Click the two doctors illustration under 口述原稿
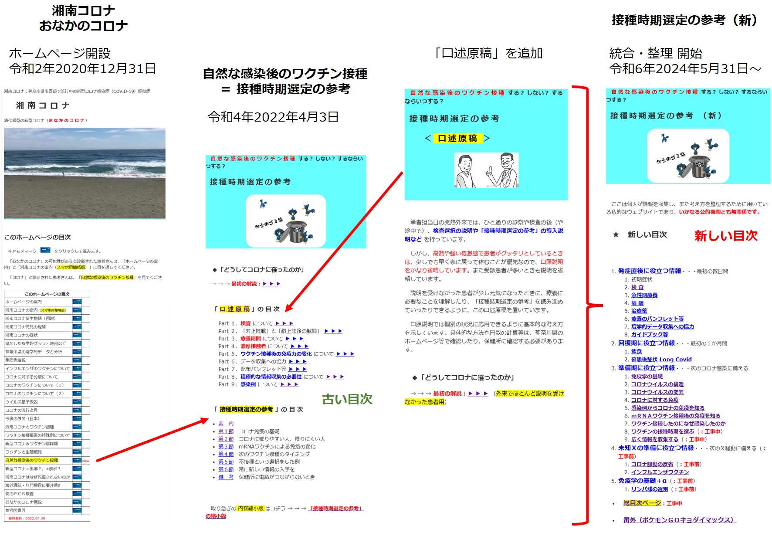 coord(486,170)
